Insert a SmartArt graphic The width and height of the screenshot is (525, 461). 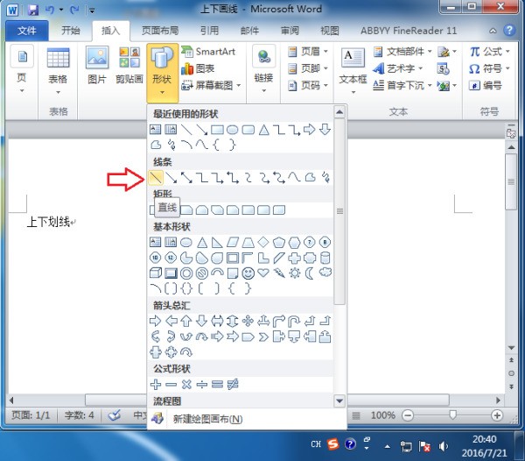208,53
